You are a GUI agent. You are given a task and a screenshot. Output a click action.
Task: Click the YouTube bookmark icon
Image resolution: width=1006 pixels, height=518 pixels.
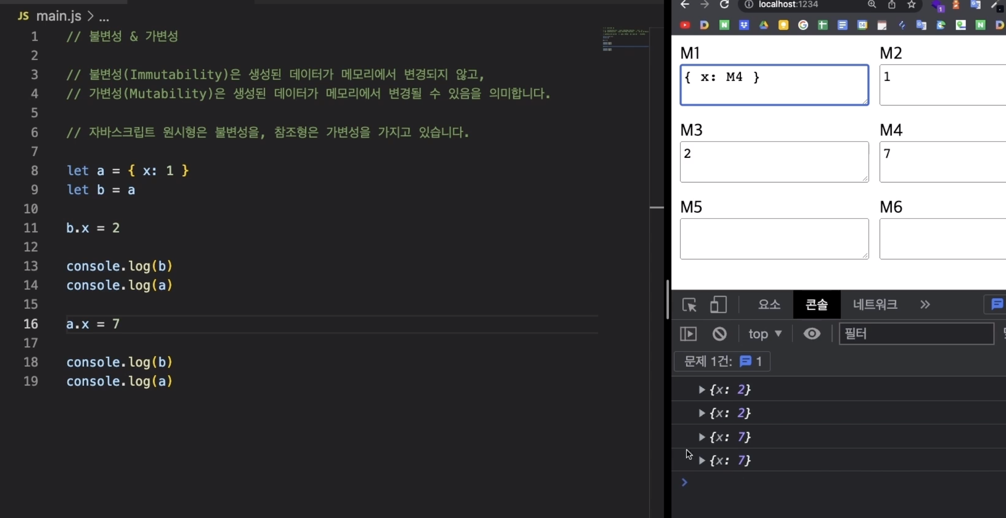[x=685, y=25]
